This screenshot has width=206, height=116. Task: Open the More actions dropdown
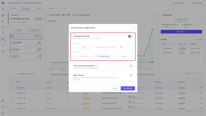click(x=196, y=3)
